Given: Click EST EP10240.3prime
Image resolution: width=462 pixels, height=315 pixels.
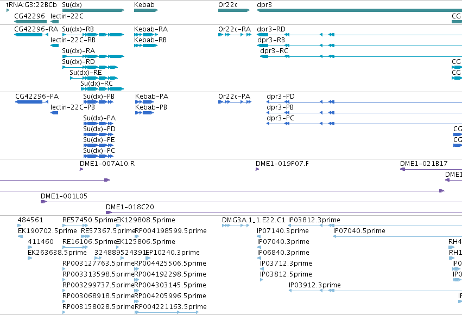Looking at the screenshot, I should pos(148,258).
